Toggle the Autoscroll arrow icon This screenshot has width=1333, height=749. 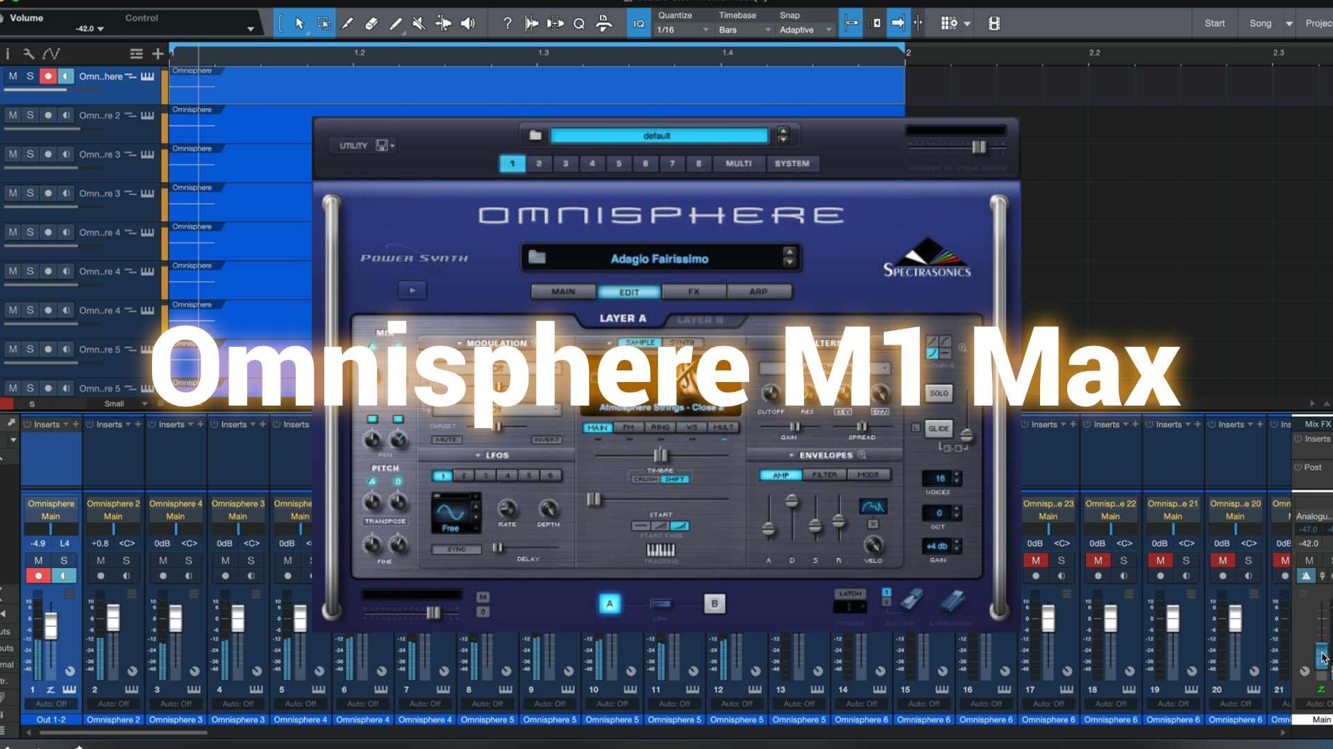[898, 24]
